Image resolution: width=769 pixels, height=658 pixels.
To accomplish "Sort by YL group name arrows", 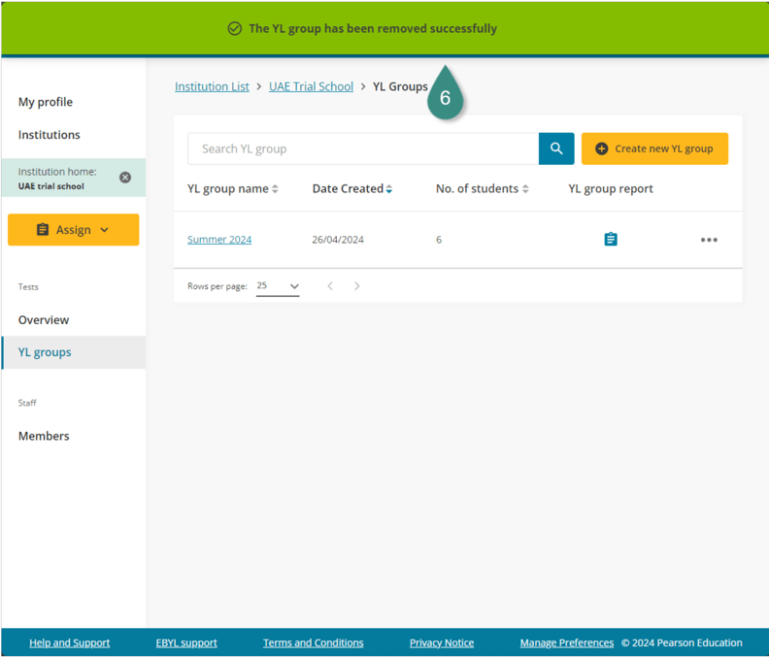I will pos(276,189).
